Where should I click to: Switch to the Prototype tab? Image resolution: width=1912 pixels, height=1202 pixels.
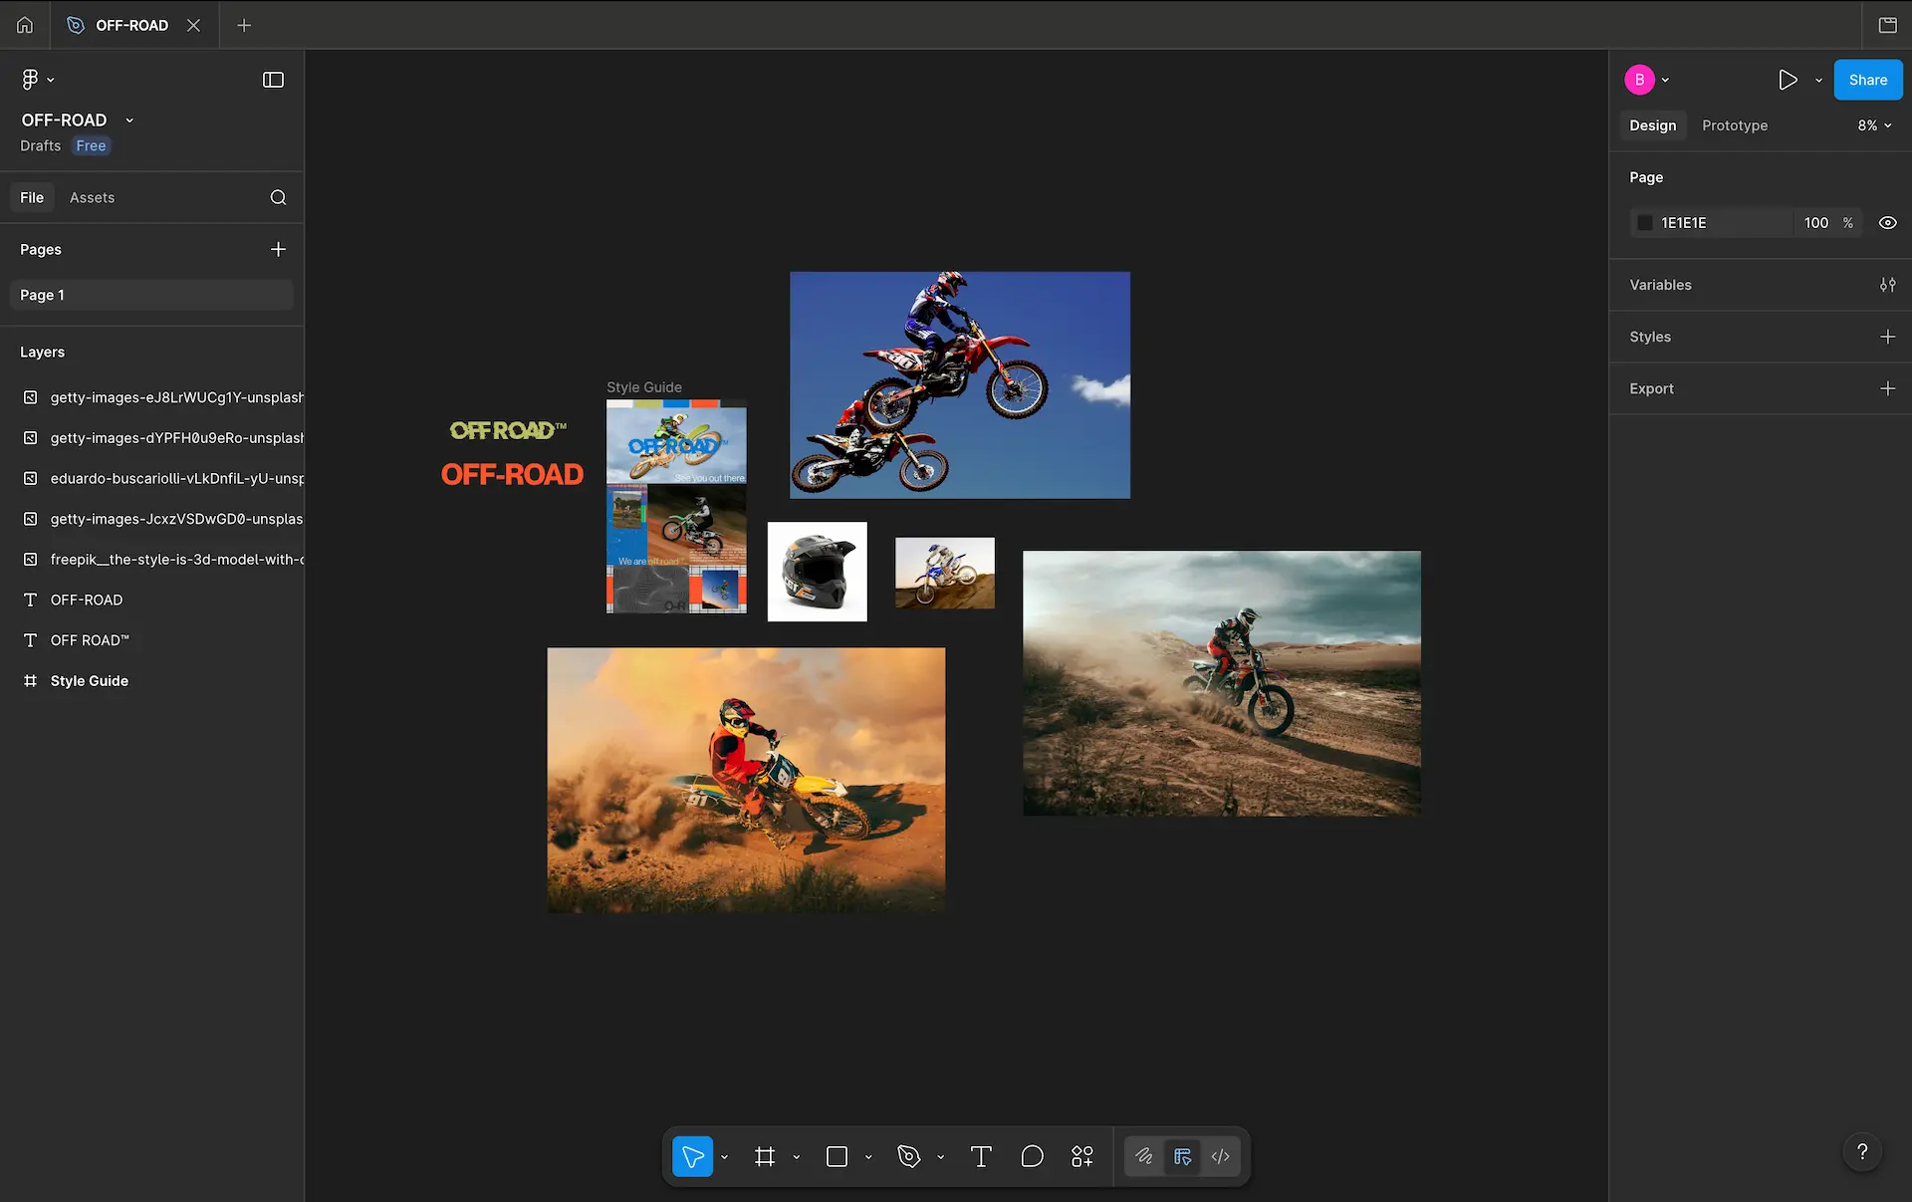1735,125
